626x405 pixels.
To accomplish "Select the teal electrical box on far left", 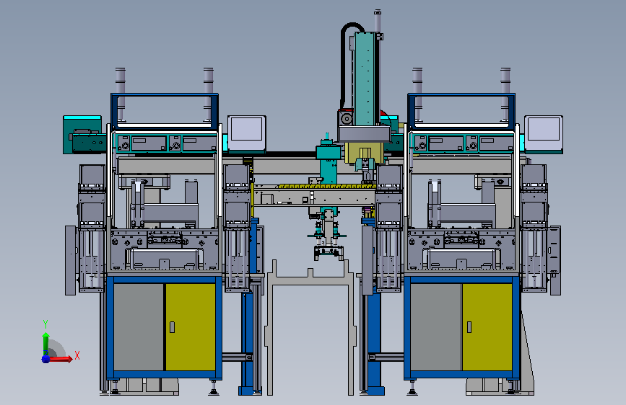I will click(x=82, y=134).
